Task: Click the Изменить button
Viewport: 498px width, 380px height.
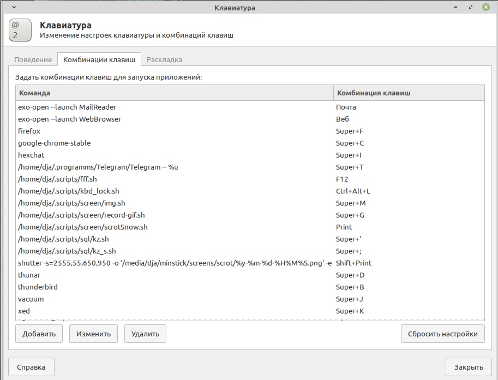Action: click(x=93, y=334)
